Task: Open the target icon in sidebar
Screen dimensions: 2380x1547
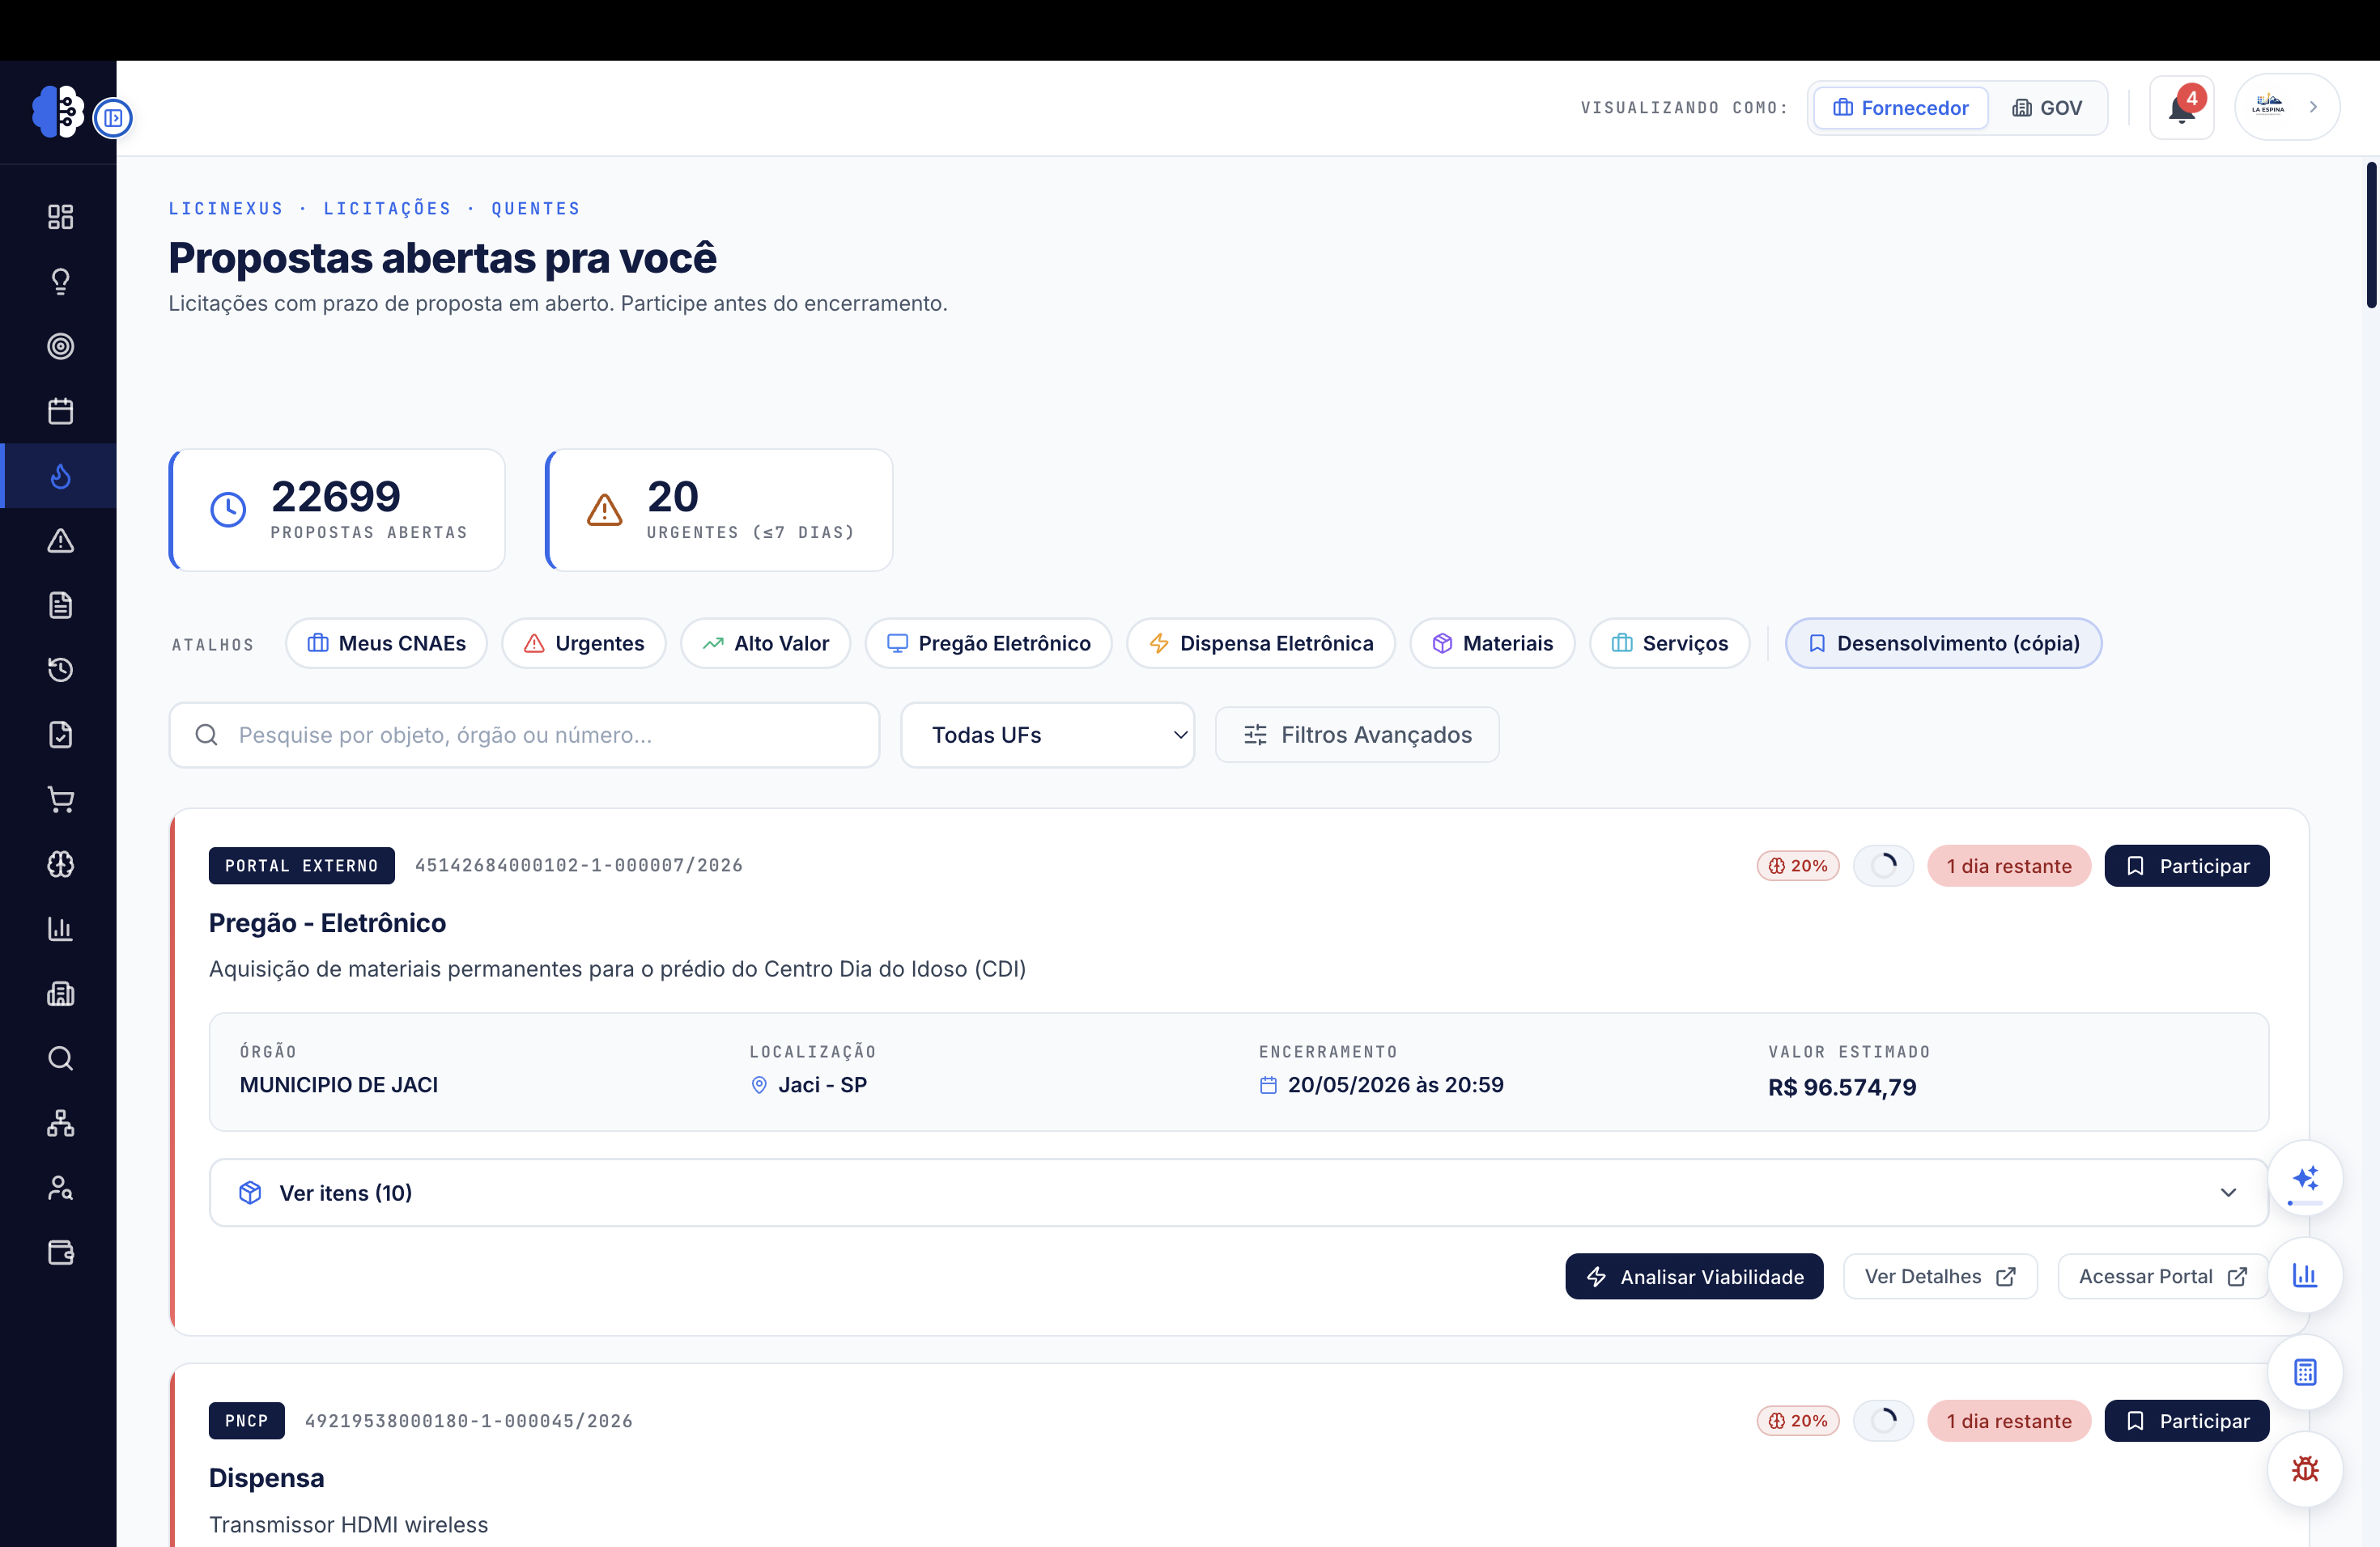Action: tap(60, 347)
